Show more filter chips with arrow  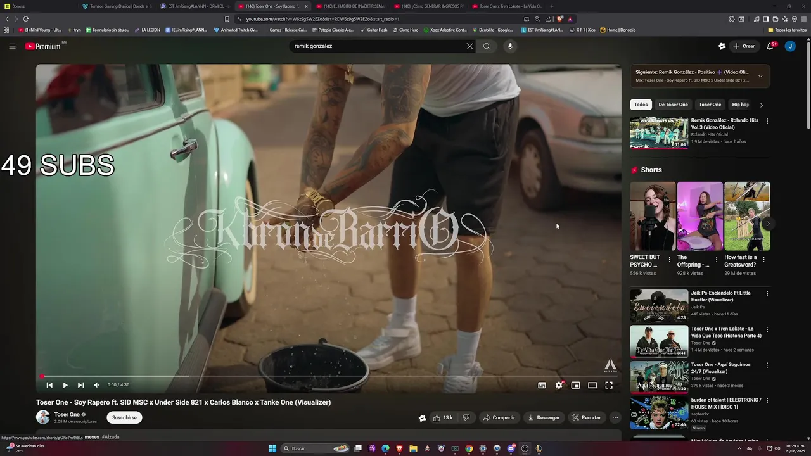pyautogui.click(x=761, y=104)
